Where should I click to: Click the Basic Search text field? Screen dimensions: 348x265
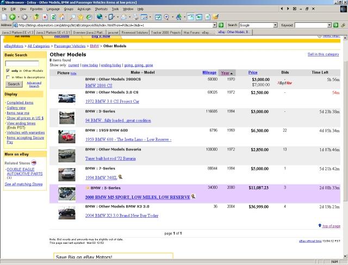point(22,64)
